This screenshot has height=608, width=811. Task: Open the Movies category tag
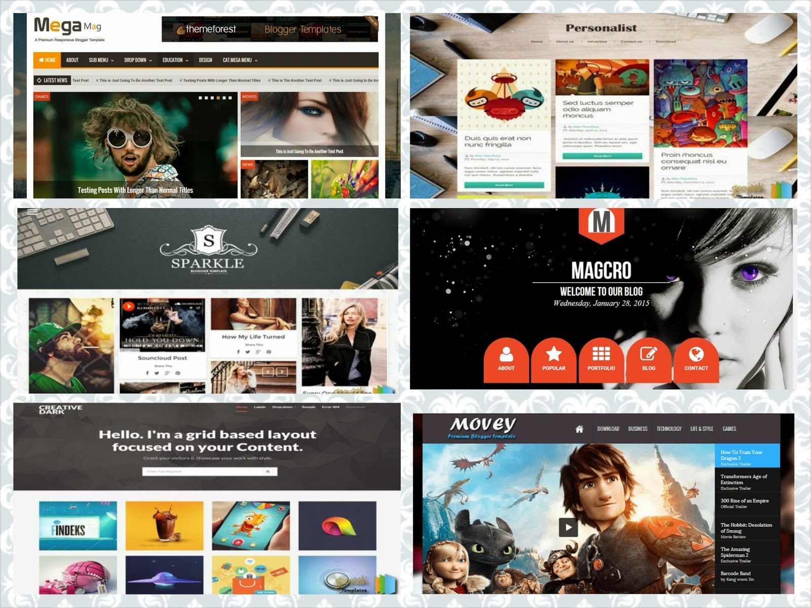tap(249, 96)
